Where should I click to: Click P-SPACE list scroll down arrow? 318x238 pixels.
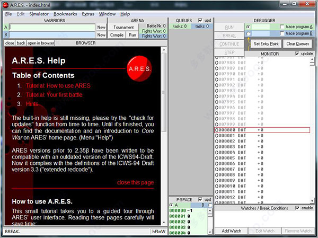pos(210,232)
